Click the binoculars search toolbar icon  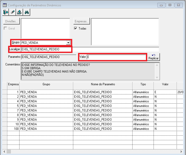(27, 12)
